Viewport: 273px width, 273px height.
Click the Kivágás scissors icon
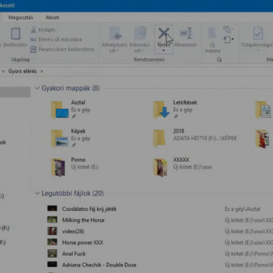33,29
